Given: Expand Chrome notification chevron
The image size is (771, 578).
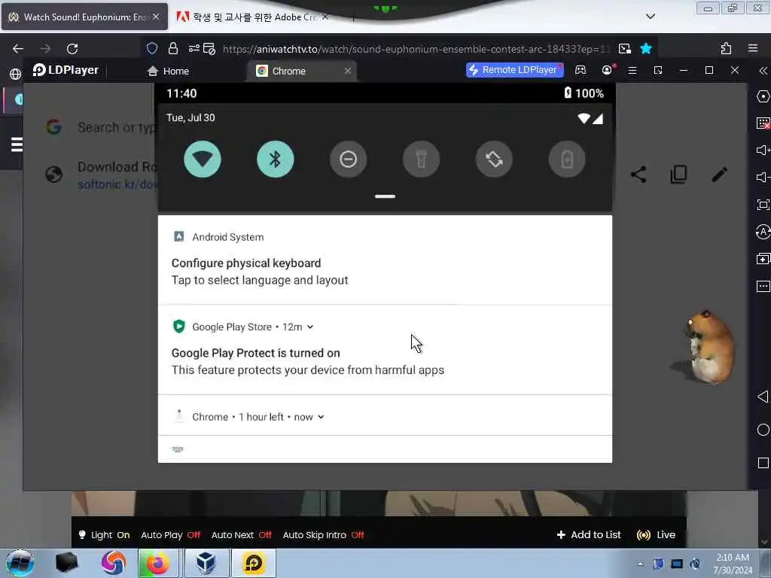Looking at the screenshot, I should tap(321, 417).
